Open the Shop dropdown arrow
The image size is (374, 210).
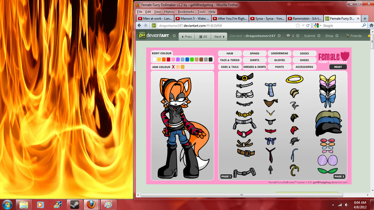click(337, 36)
